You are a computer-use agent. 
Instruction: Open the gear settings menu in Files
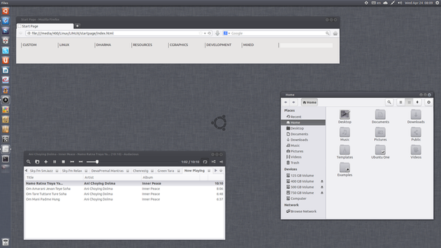tap(429, 103)
